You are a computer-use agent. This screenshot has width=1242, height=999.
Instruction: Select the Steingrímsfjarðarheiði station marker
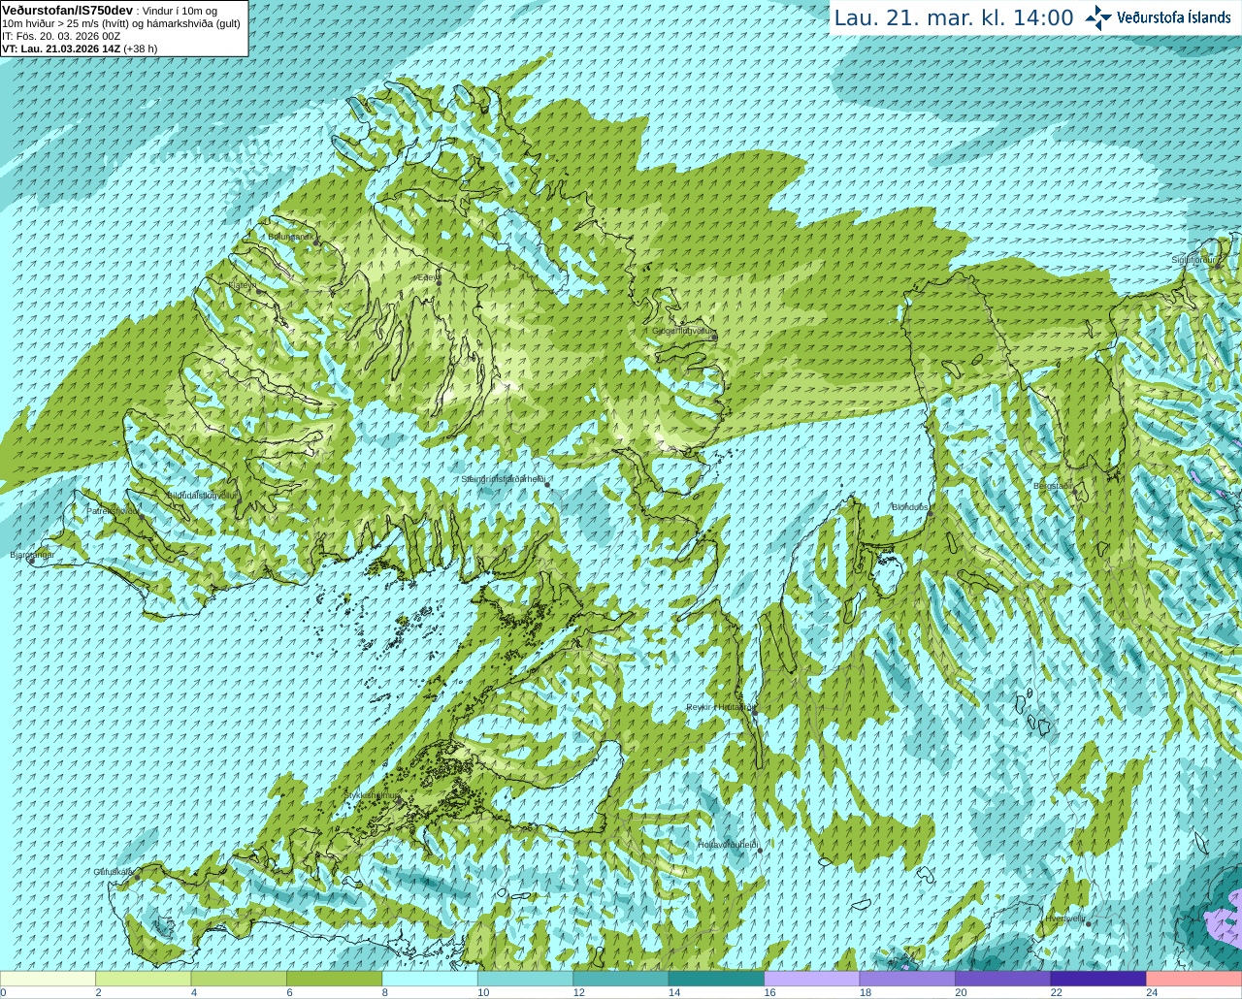[548, 484]
